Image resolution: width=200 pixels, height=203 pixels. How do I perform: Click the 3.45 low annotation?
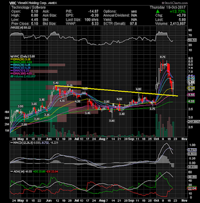point(88,113)
